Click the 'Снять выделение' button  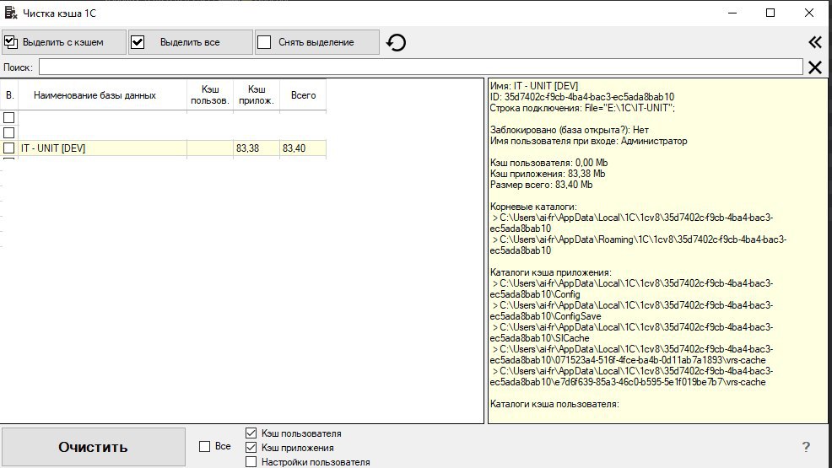pos(316,42)
